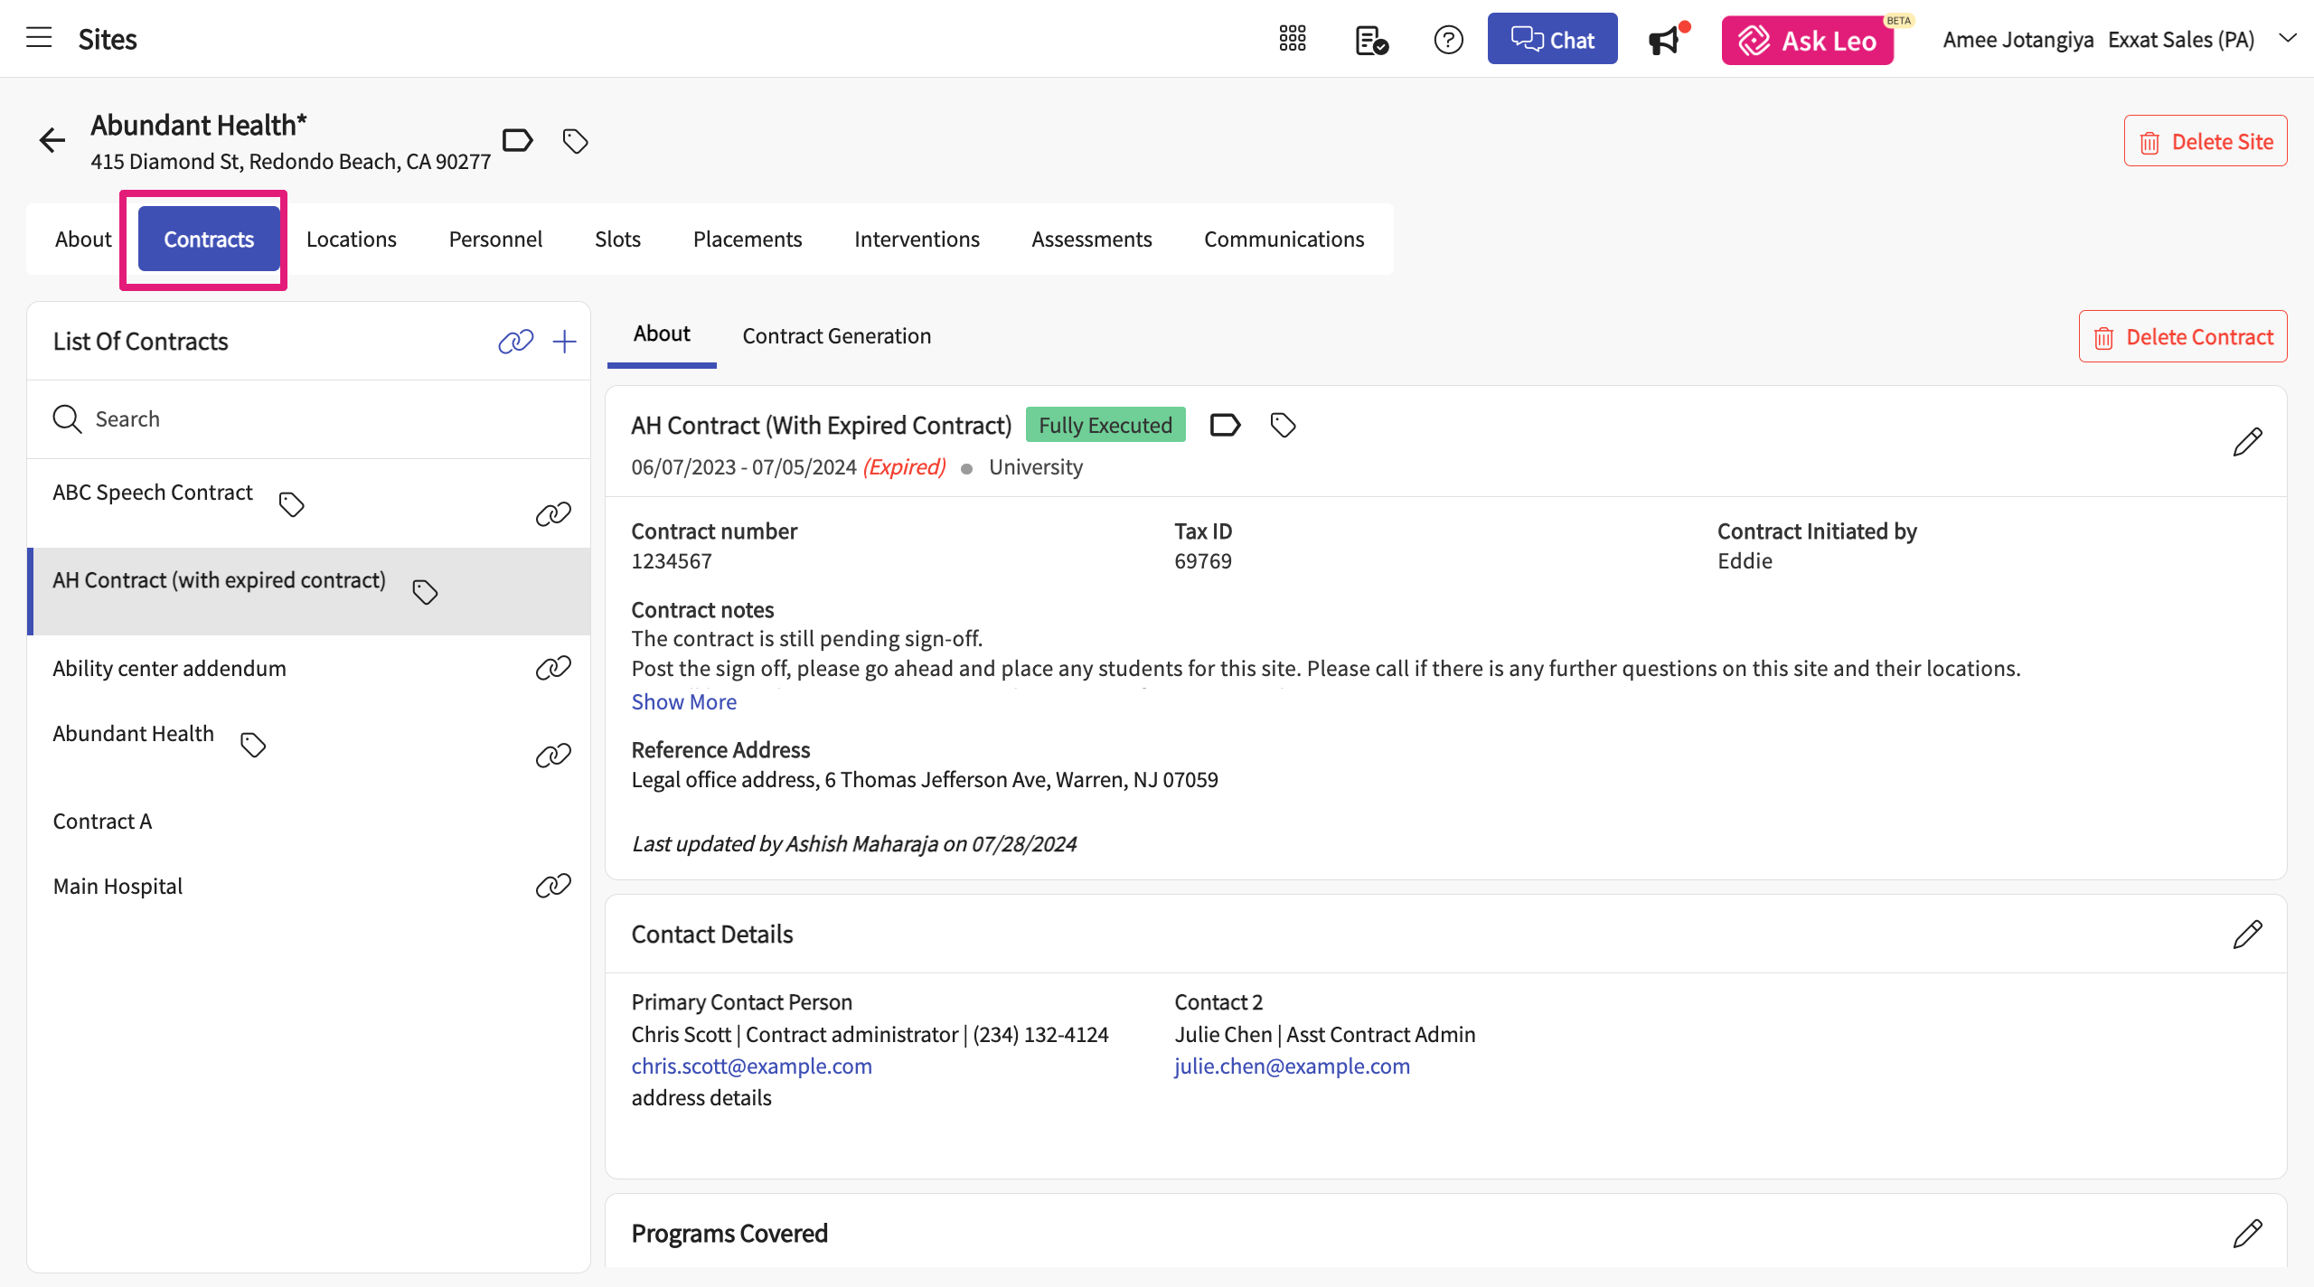Image resolution: width=2314 pixels, height=1287 pixels.
Task: Click the back arrow to sites list
Action: pyautogui.click(x=52, y=140)
